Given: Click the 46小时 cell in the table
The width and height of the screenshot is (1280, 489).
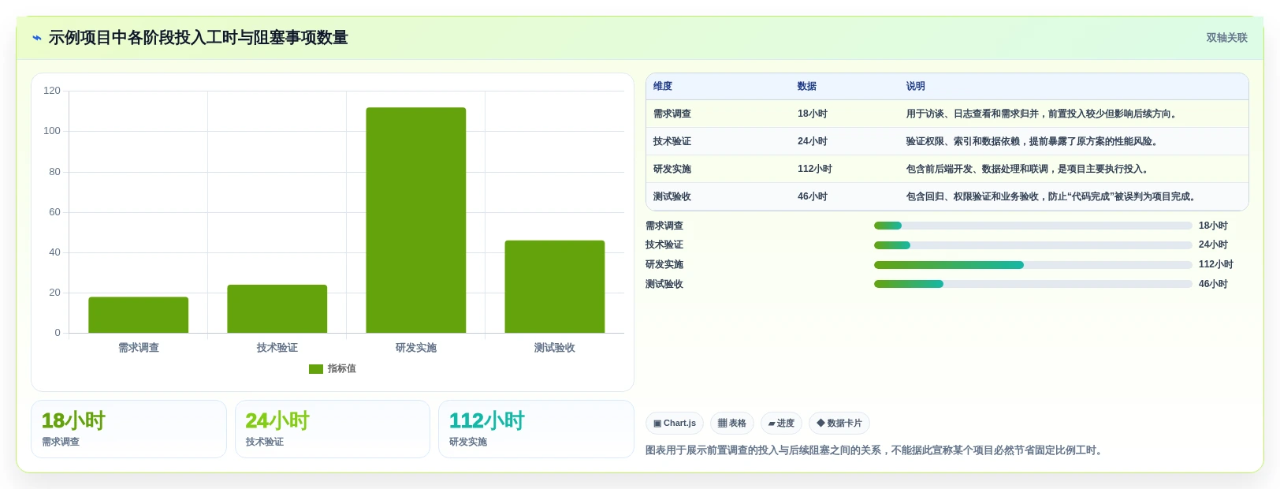Looking at the screenshot, I should coord(813,196).
